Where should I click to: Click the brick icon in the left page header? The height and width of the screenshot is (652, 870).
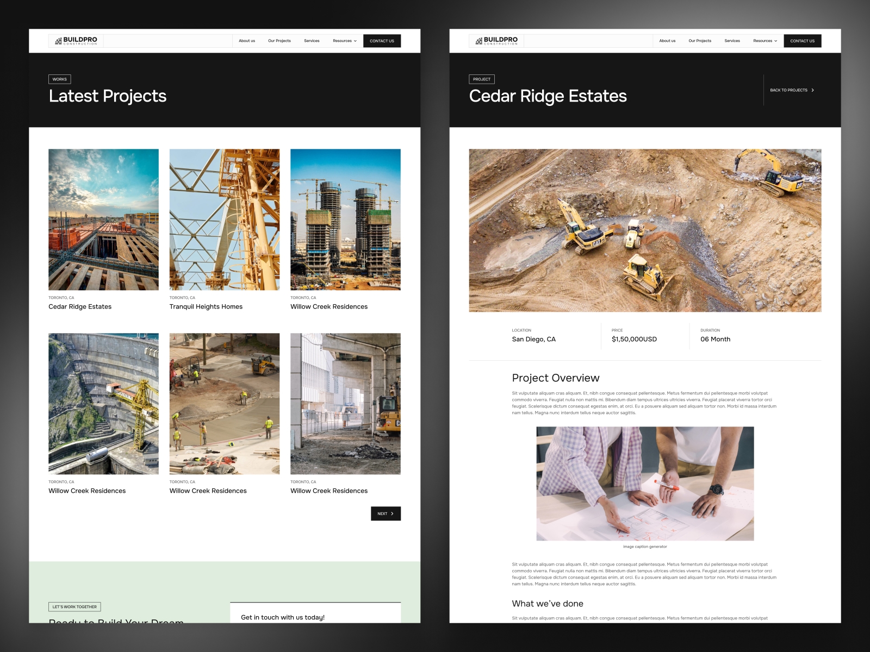[x=58, y=40]
